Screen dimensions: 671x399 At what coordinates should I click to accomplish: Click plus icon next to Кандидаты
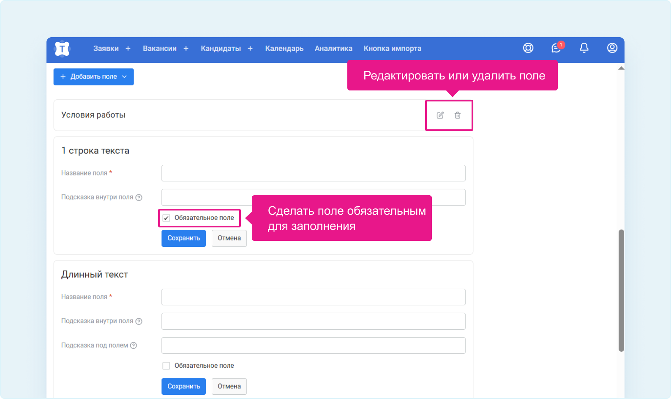tap(250, 49)
